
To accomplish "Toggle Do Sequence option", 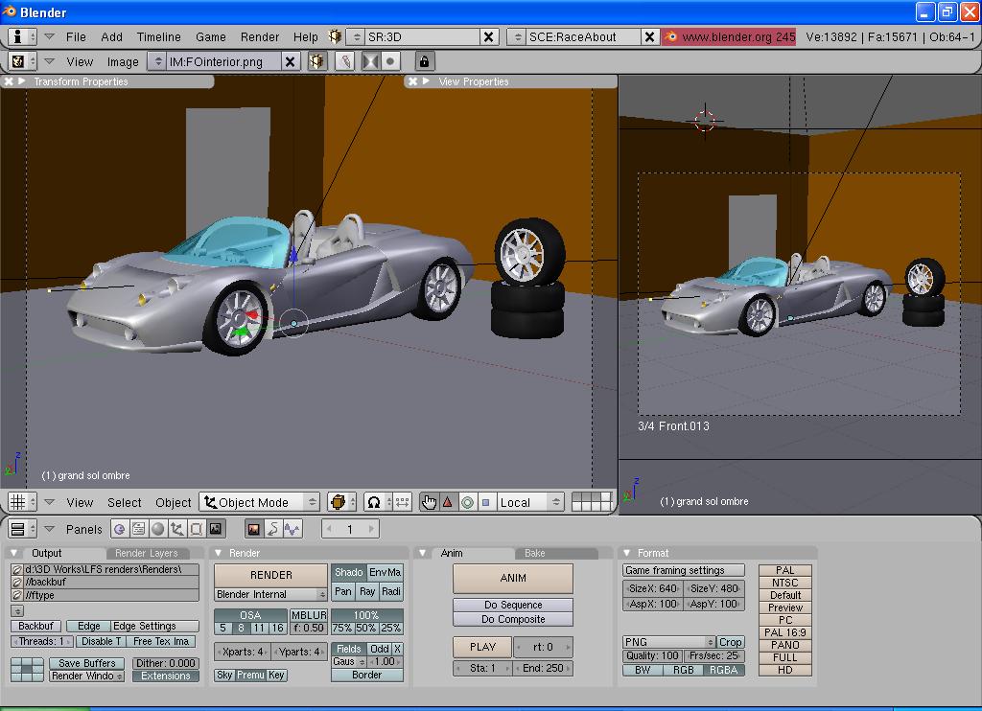I will [512, 605].
